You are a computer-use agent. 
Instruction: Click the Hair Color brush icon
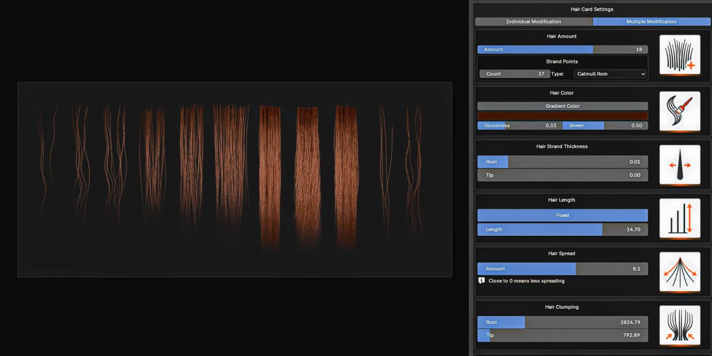pyautogui.click(x=680, y=111)
